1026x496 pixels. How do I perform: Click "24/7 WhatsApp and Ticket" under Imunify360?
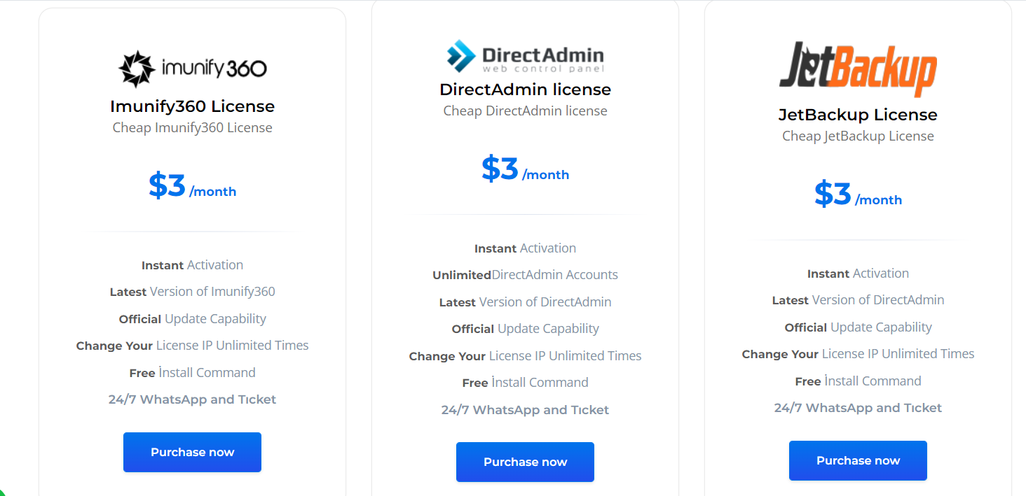click(x=192, y=399)
